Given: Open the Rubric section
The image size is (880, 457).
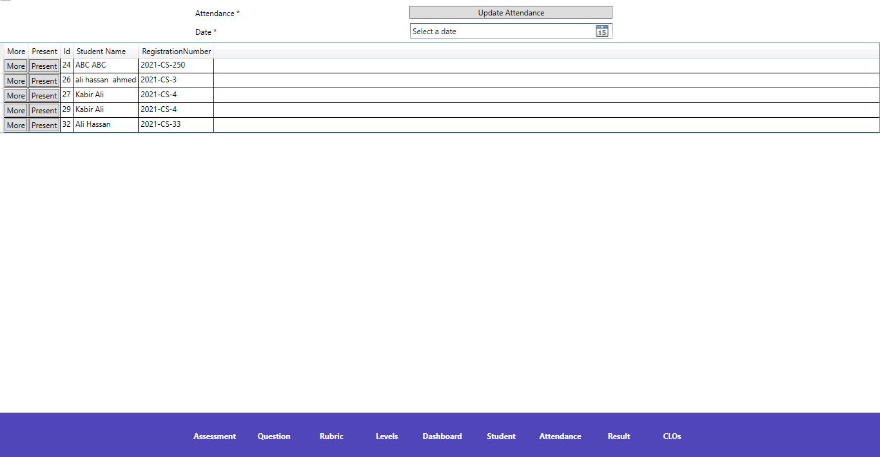Looking at the screenshot, I should click(x=331, y=436).
